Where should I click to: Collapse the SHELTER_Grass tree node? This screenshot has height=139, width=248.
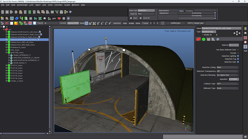[7, 52]
